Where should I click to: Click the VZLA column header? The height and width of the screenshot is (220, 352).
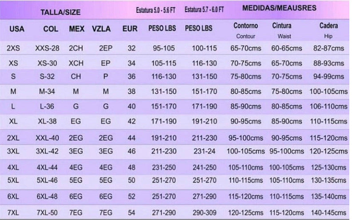coord(101,29)
